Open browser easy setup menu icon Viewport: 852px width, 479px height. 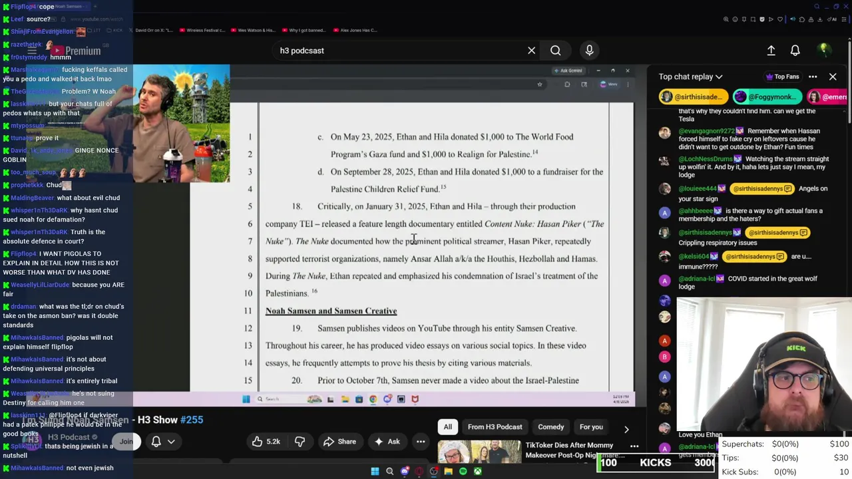click(x=844, y=19)
